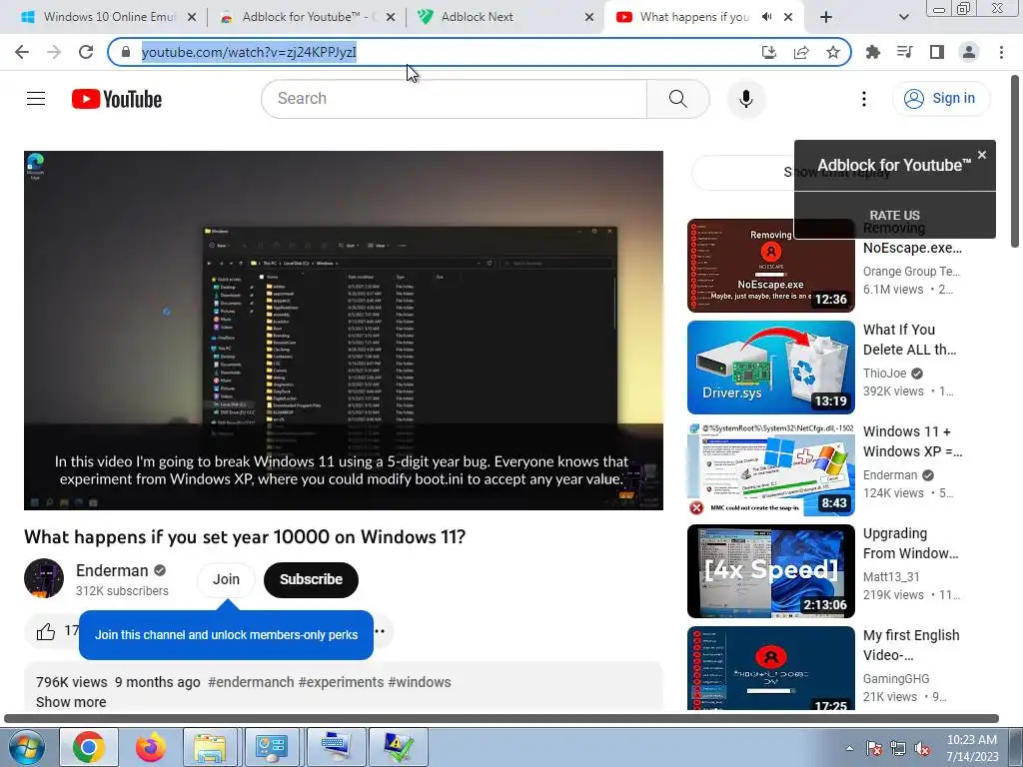Subscribe to the Enderman channel
1023x767 pixels.
click(x=311, y=579)
